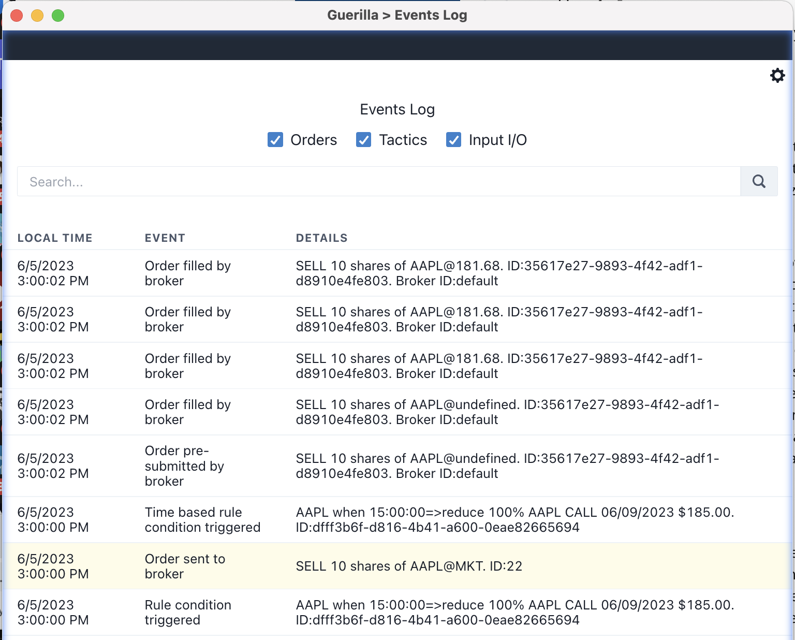Click details of the pre-submitted AAPL@undefined order
This screenshot has width=795, height=640.
(x=507, y=466)
